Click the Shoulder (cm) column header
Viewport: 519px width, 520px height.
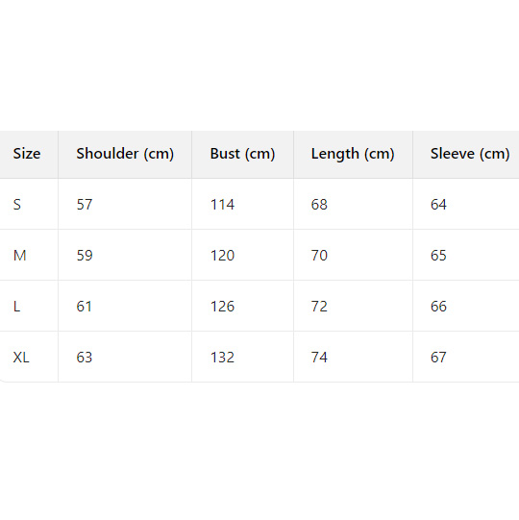point(125,154)
